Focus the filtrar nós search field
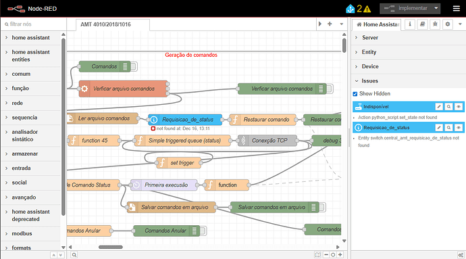Screen dimensions: 466x259 point(34,24)
